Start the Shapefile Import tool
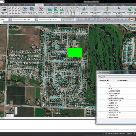The height and width of the screenshot is (136, 136). coord(130,11)
